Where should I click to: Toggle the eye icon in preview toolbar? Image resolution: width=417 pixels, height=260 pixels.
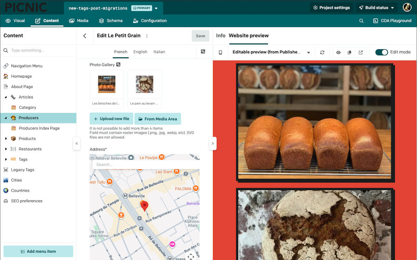tap(338, 52)
